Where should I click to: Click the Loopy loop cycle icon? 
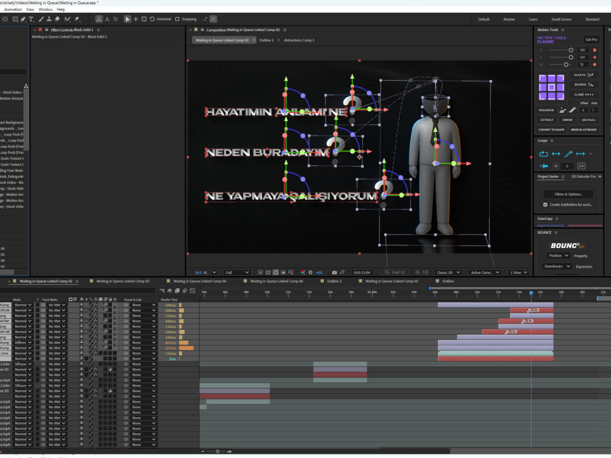tap(544, 154)
